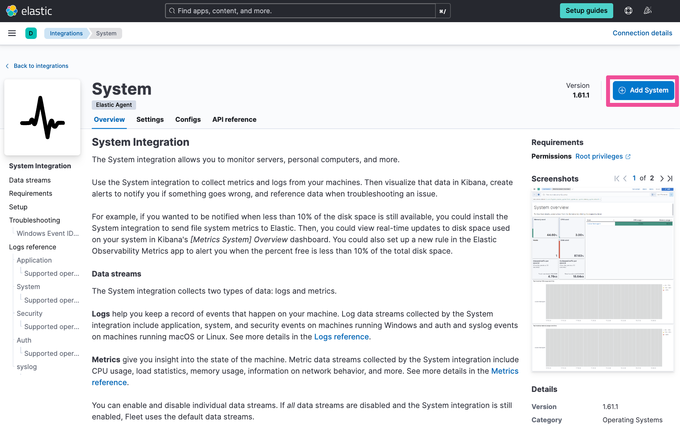
Task: Jump to System Integration in sidebar
Action: click(x=40, y=166)
